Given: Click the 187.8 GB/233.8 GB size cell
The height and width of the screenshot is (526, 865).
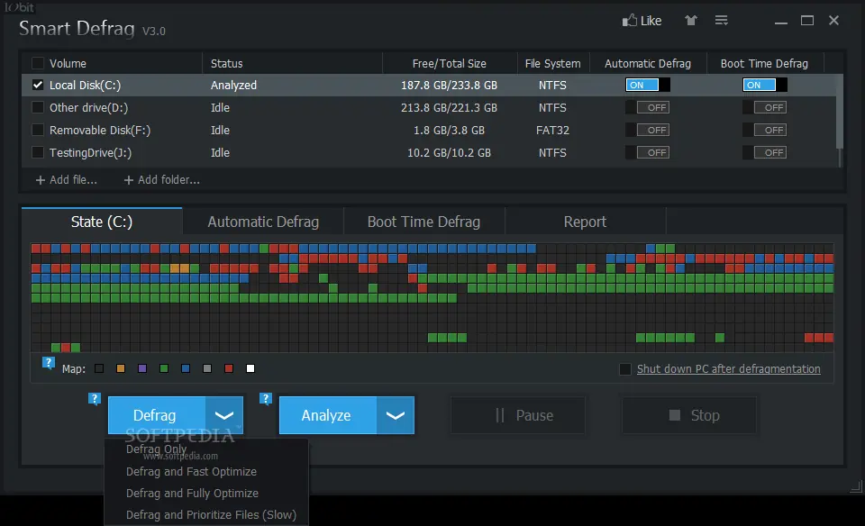Looking at the screenshot, I should (x=449, y=85).
